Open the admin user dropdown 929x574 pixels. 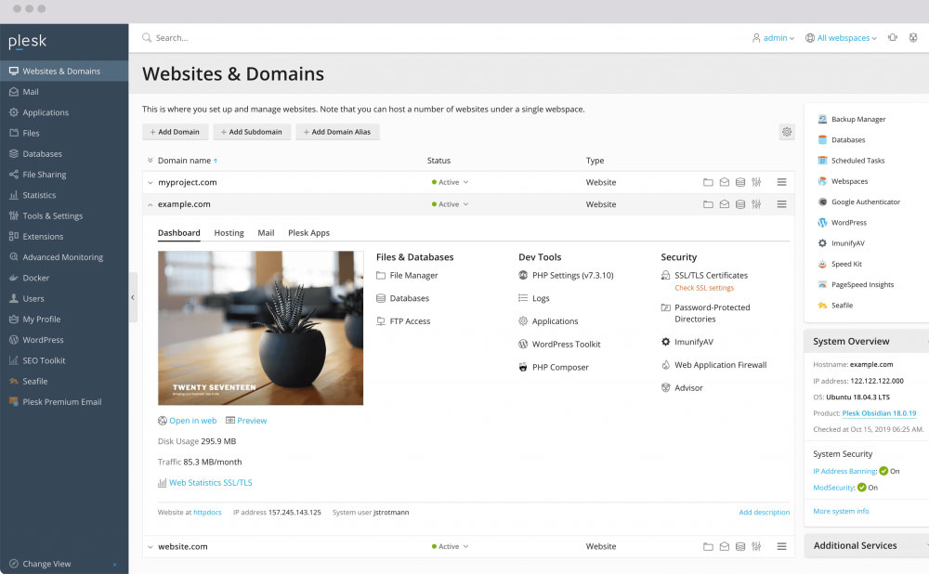click(x=773, y=38)
